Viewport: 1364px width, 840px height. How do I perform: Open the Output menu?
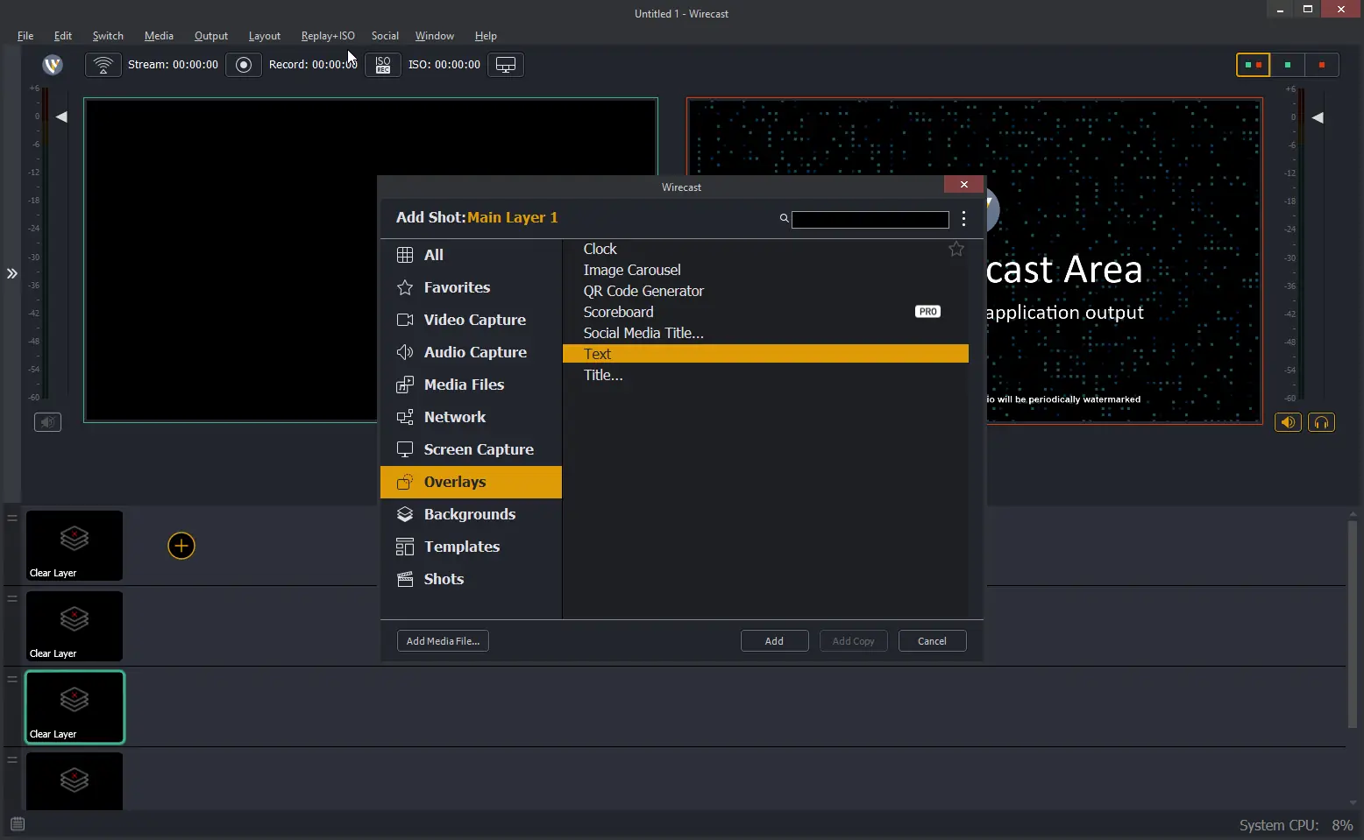tap(211, 36)
